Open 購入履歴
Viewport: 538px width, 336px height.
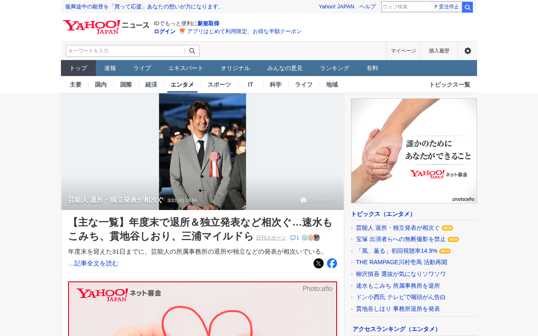tap(439, 51)
